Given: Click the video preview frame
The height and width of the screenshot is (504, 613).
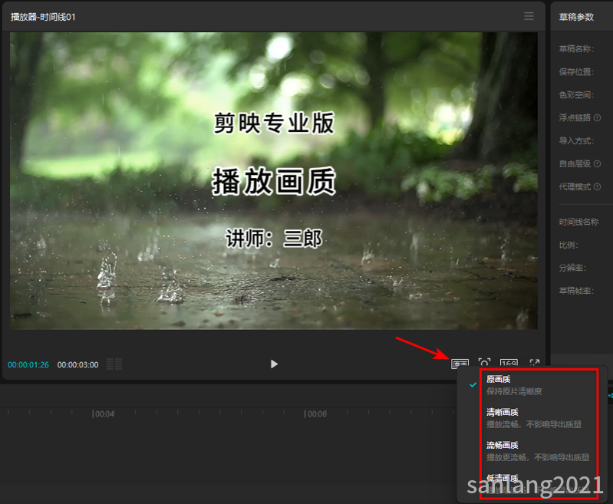Looking at the screenshot, I should pos(274,180).
